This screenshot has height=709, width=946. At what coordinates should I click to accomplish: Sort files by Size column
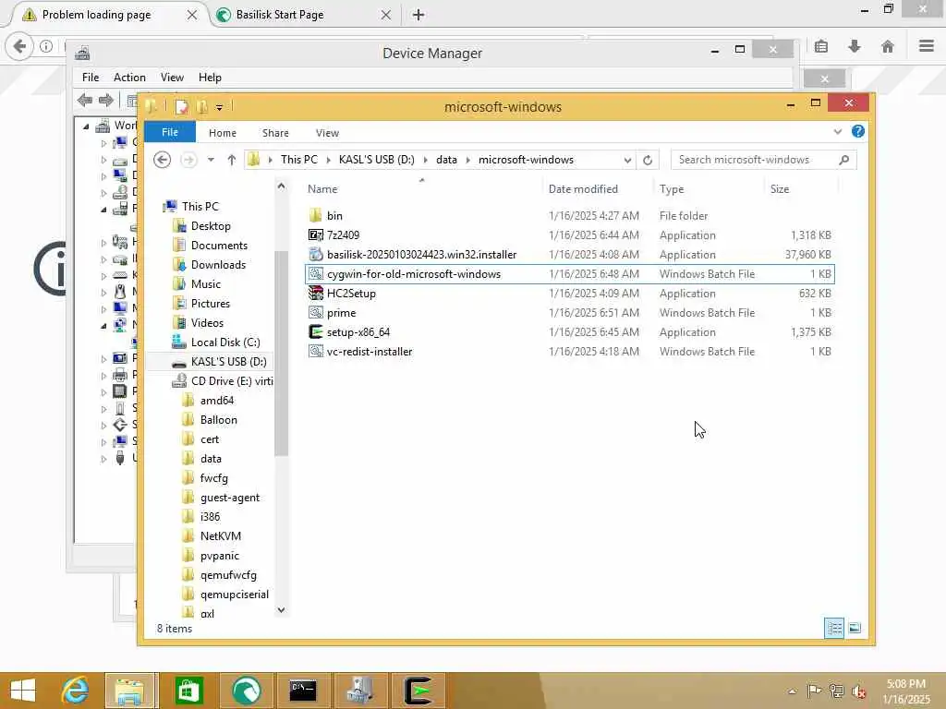pyautogui.click(x=780, y=188)
